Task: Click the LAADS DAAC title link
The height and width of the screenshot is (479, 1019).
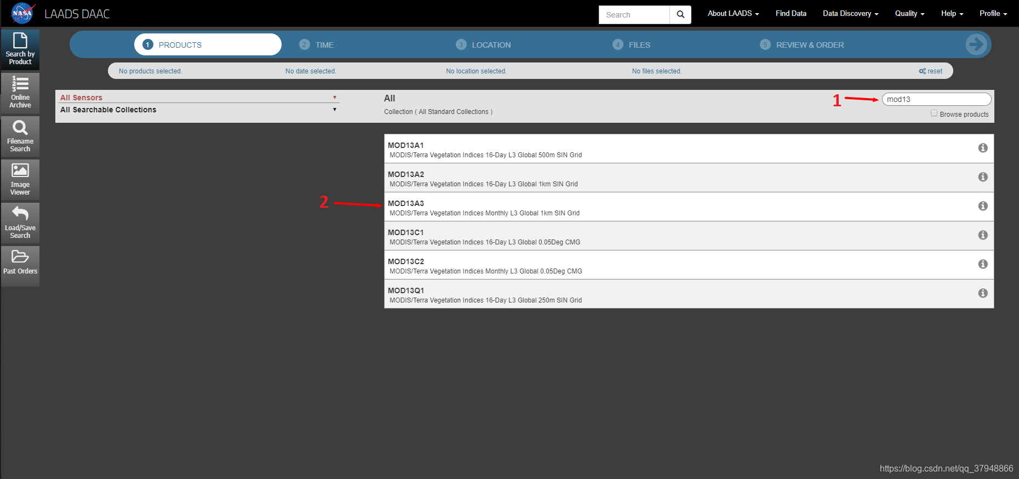Action: tap(77, 14)
